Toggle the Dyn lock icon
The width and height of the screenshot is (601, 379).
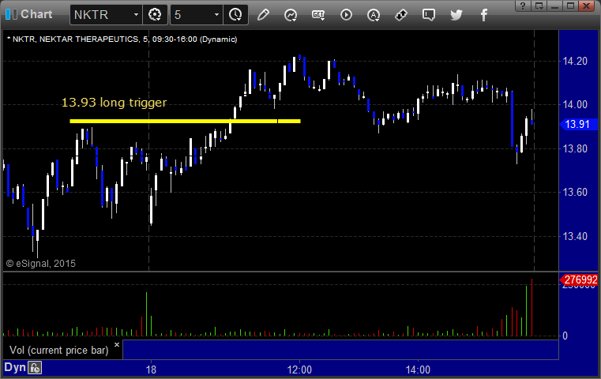(x=35, y=368)
